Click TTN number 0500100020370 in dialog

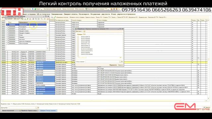[87, 51]
